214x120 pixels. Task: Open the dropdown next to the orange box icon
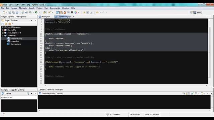point(13,24)
